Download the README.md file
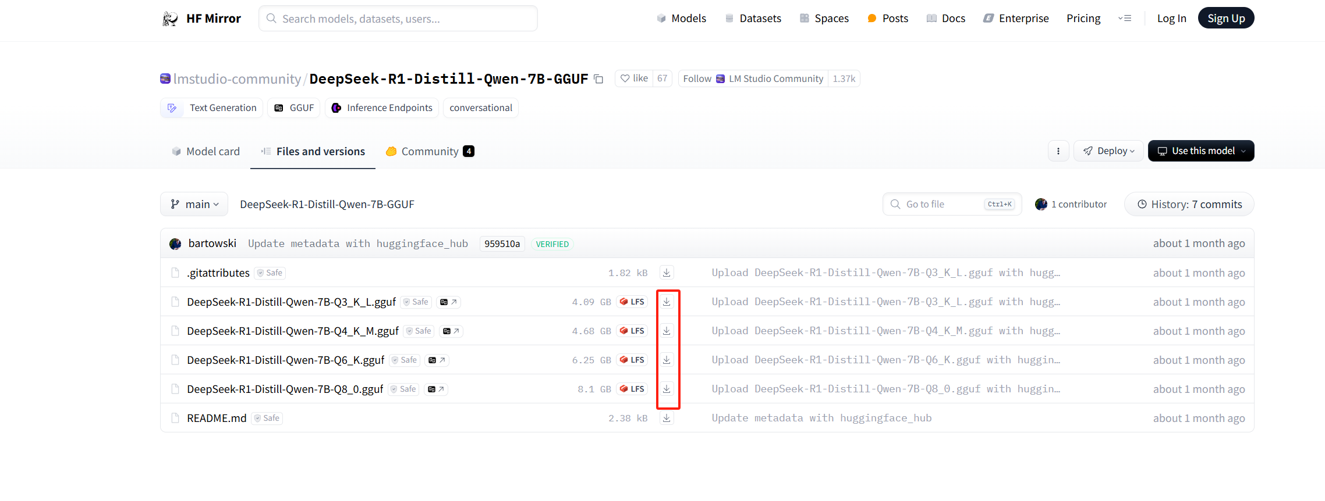Image resolution: width=1325 pixels, height=501 pixels. coord(667,418)
